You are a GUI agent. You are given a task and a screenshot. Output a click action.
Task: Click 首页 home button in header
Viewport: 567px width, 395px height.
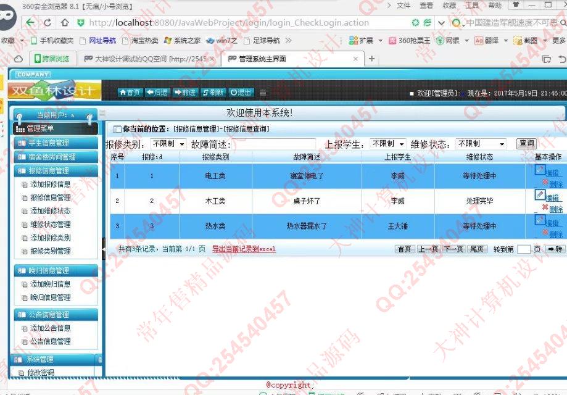(x=130, y=93)
